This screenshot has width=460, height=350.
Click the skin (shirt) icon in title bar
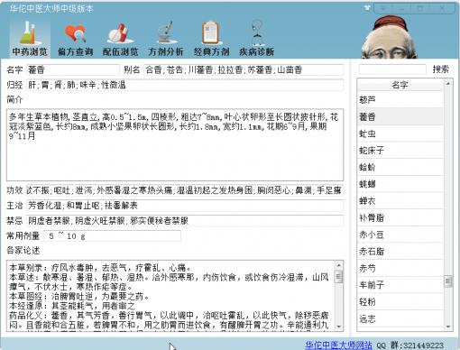367,8
